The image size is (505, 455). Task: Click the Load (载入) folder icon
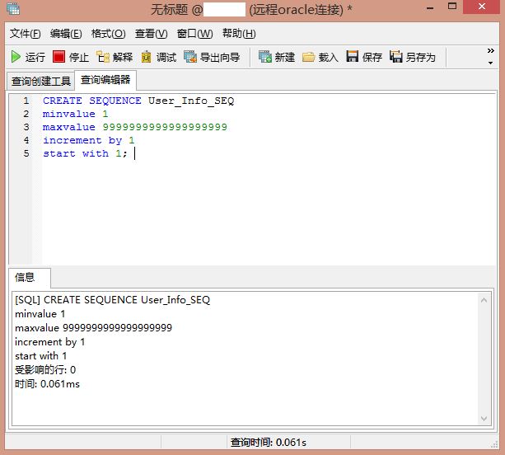[x=309, y=57]
